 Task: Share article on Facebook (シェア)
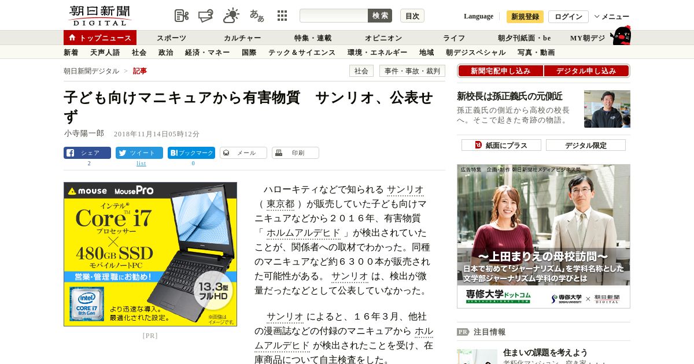point(87,153)
